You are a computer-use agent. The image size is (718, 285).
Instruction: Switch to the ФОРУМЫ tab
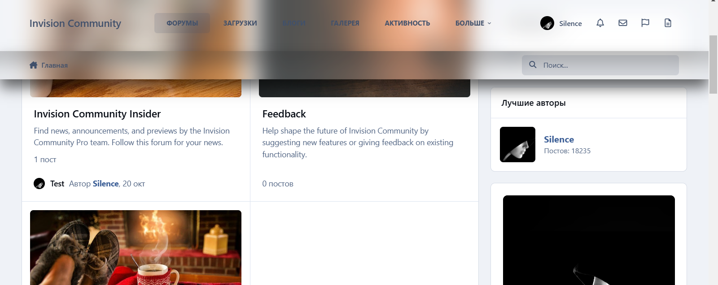(182, 23)
